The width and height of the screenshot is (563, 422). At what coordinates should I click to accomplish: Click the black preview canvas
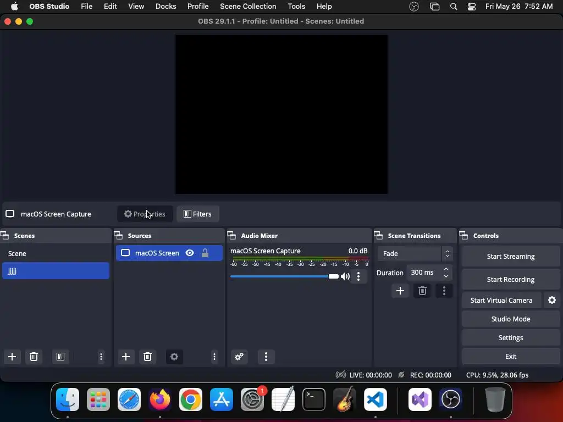(x=281, y=114)
